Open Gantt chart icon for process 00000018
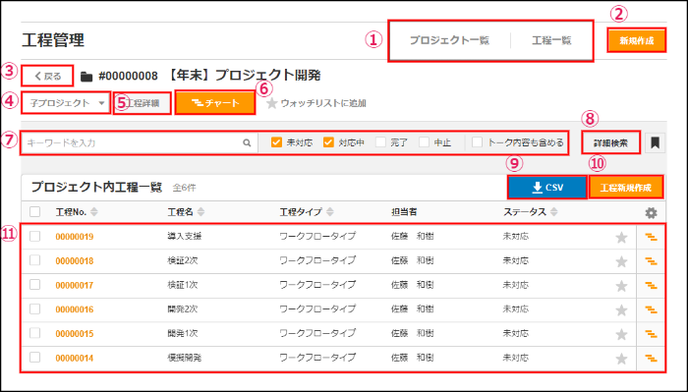 point(651,261)
